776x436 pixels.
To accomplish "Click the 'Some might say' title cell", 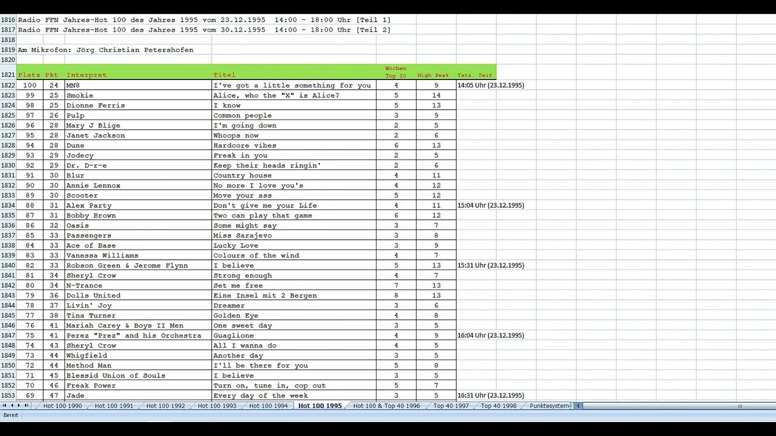I will (x=294, y=225).
